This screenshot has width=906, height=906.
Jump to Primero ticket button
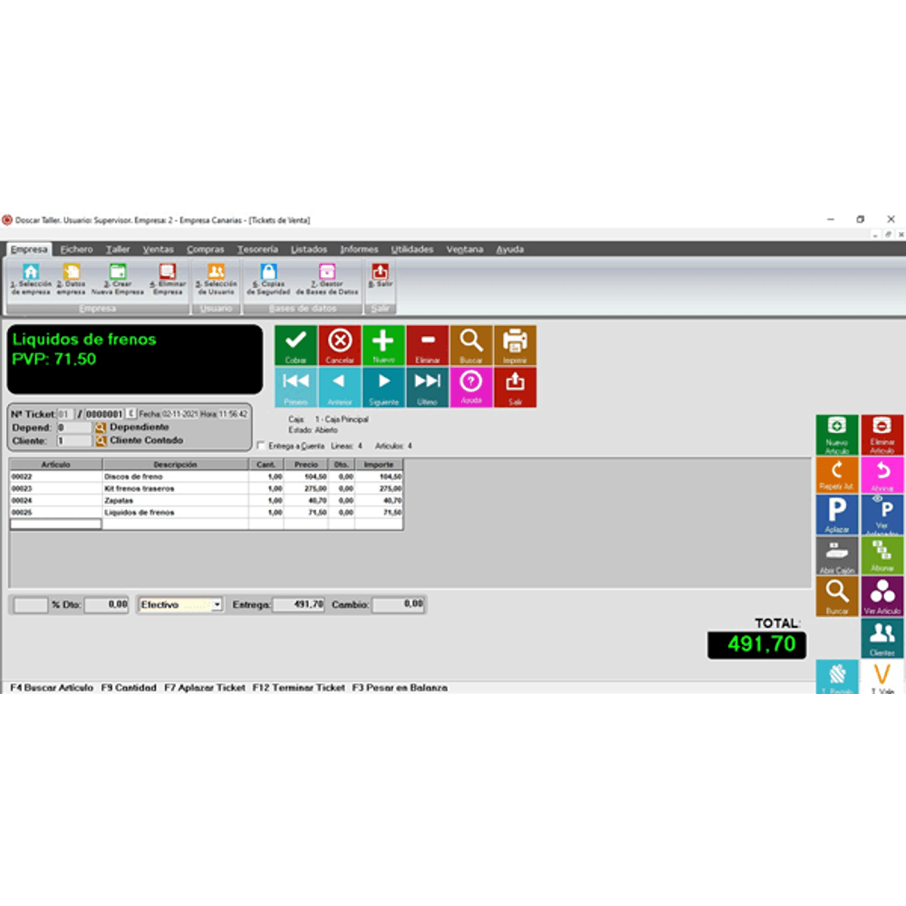pyautogui.click(x=295, y=387)
